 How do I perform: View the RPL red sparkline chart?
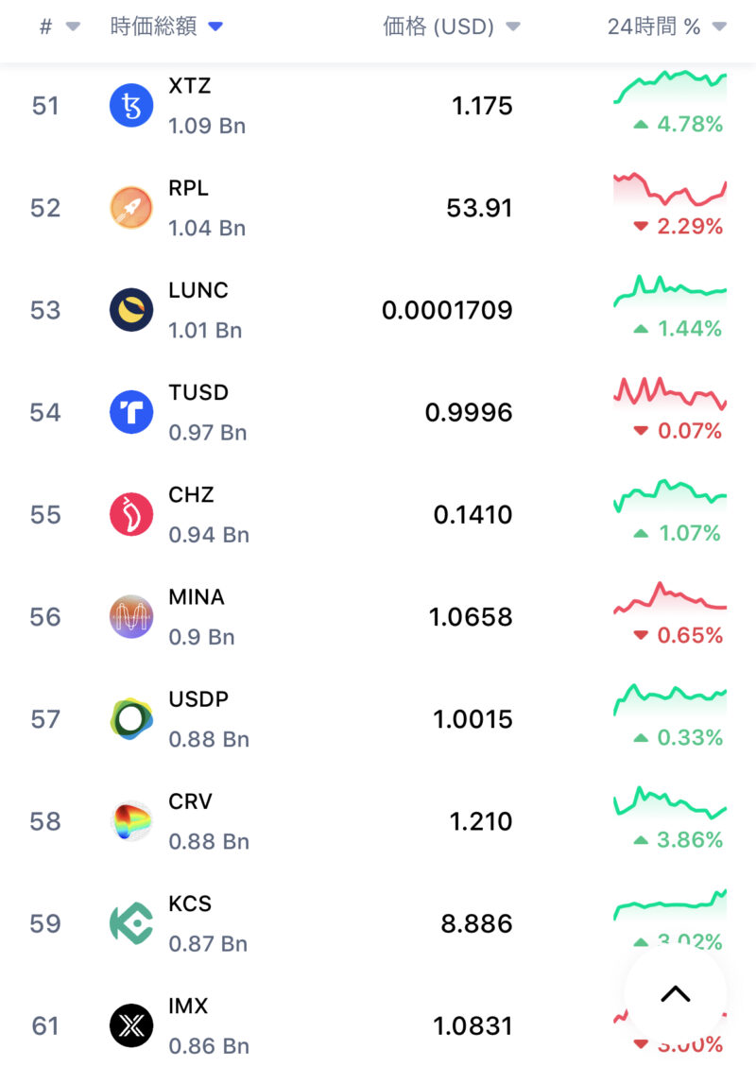670,189
